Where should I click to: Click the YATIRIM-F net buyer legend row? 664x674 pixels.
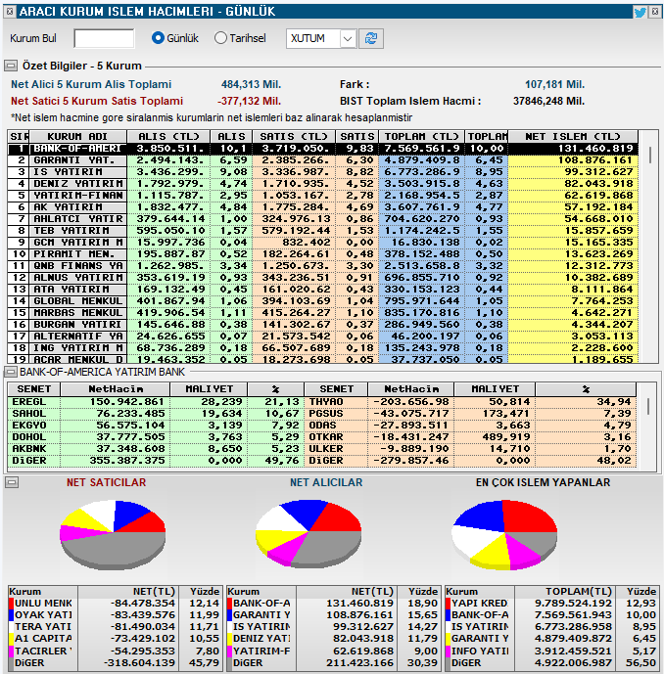point(333,652)
